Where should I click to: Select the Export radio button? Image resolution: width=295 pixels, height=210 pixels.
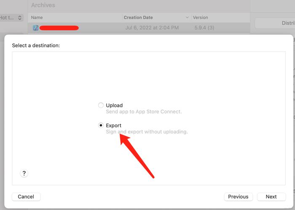point(101,125)
